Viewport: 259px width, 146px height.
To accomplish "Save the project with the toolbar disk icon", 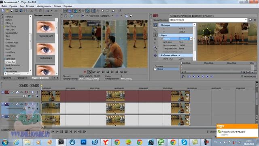I will tap(12, 11).
